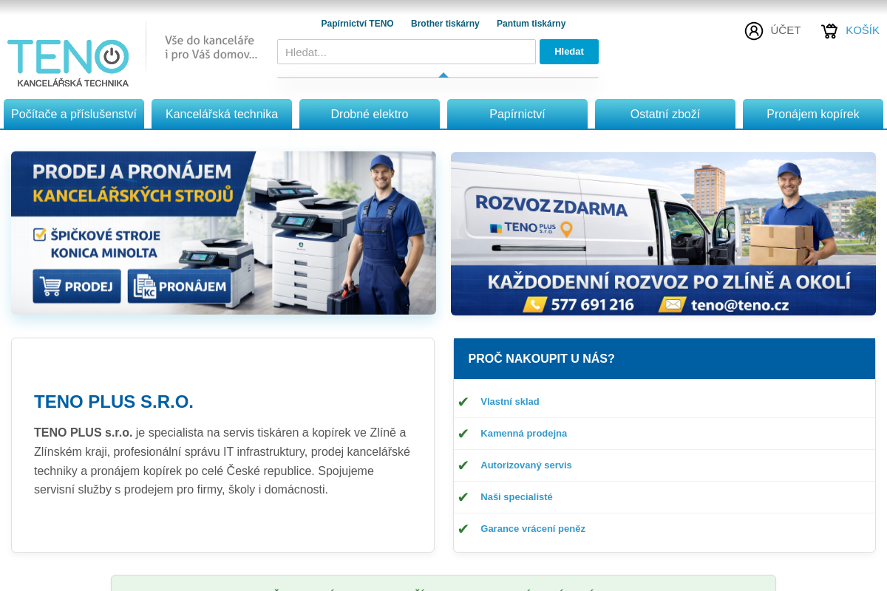
Task: Expand the Papírnictví category menu
Action: (x=517, y=114)
